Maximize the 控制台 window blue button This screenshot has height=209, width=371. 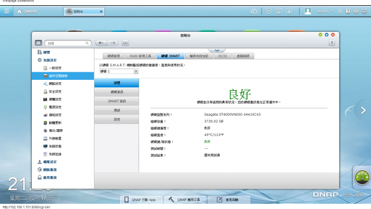(326, 35)
